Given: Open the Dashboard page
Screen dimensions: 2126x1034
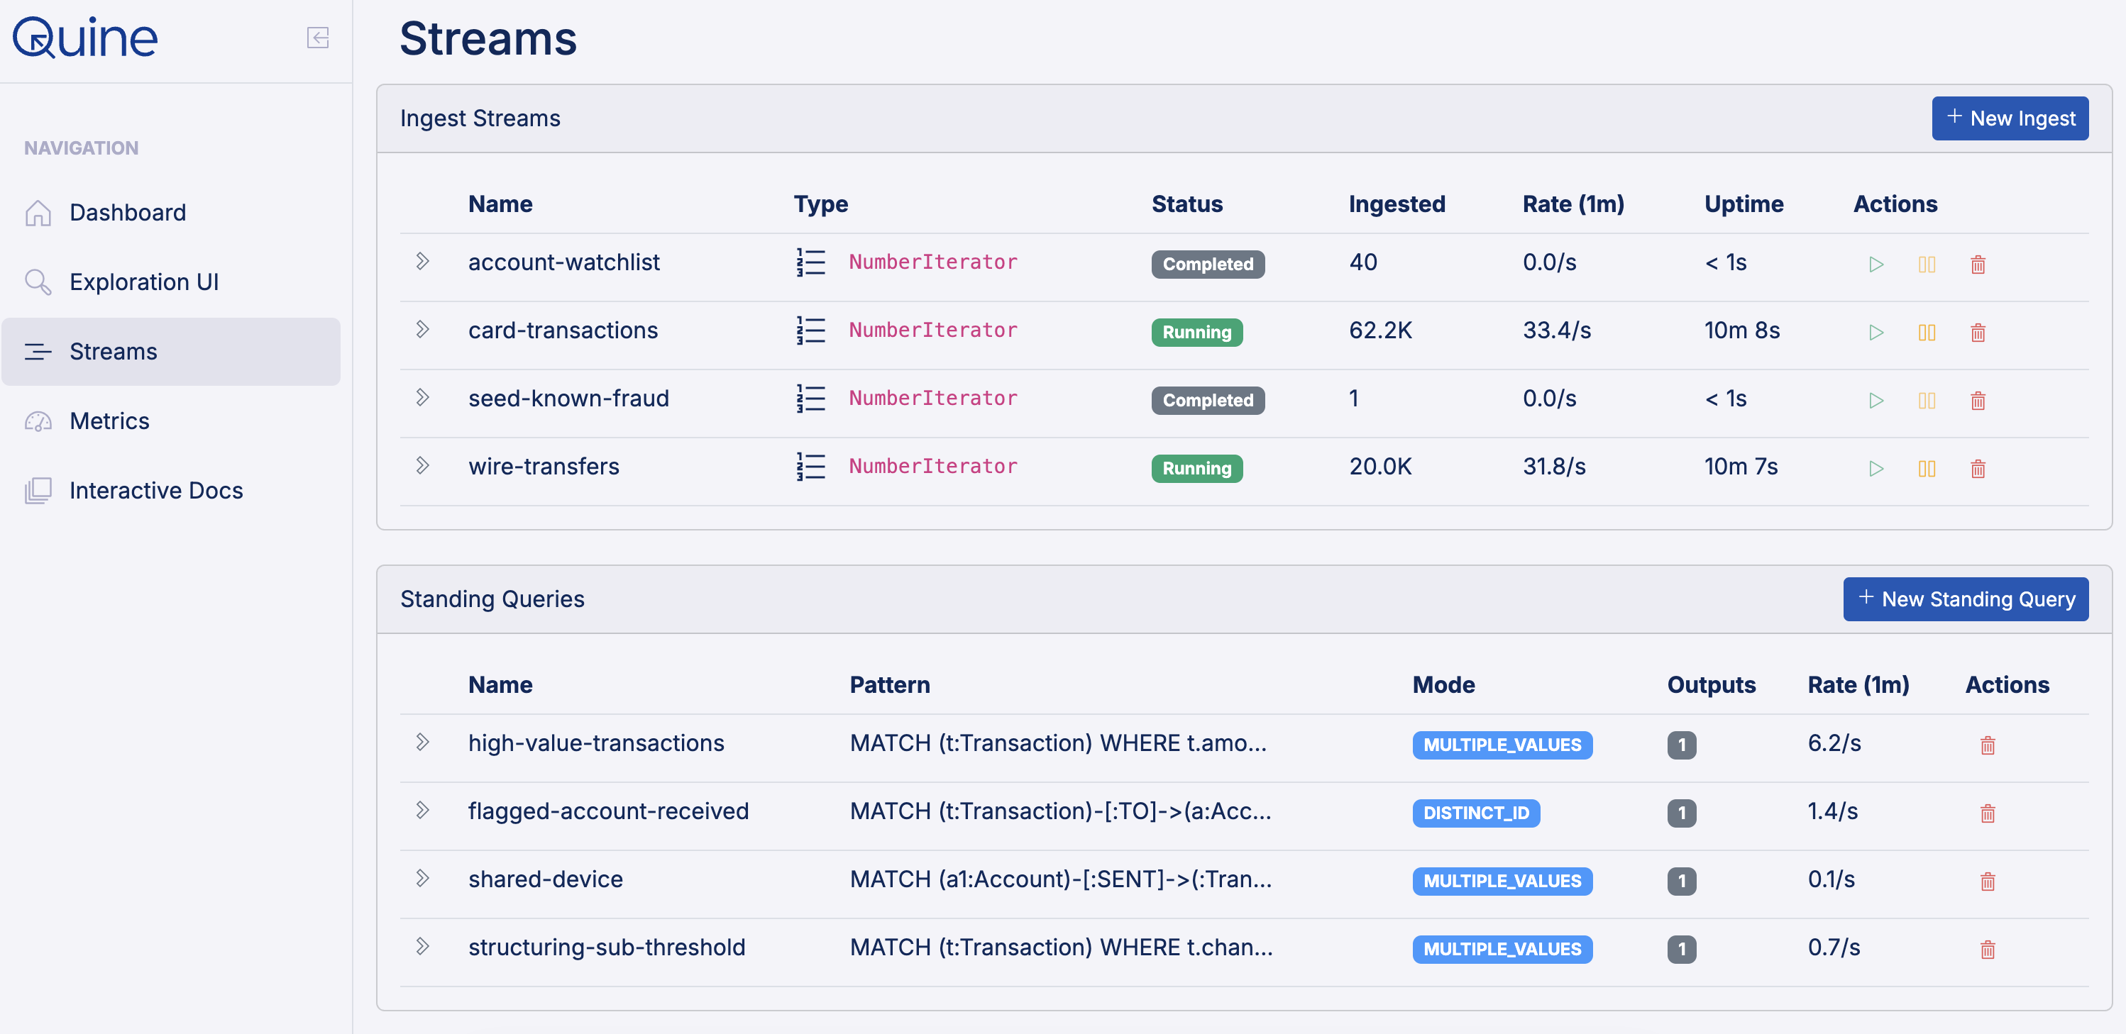Looking at the screenshot, I should [171, 213].
